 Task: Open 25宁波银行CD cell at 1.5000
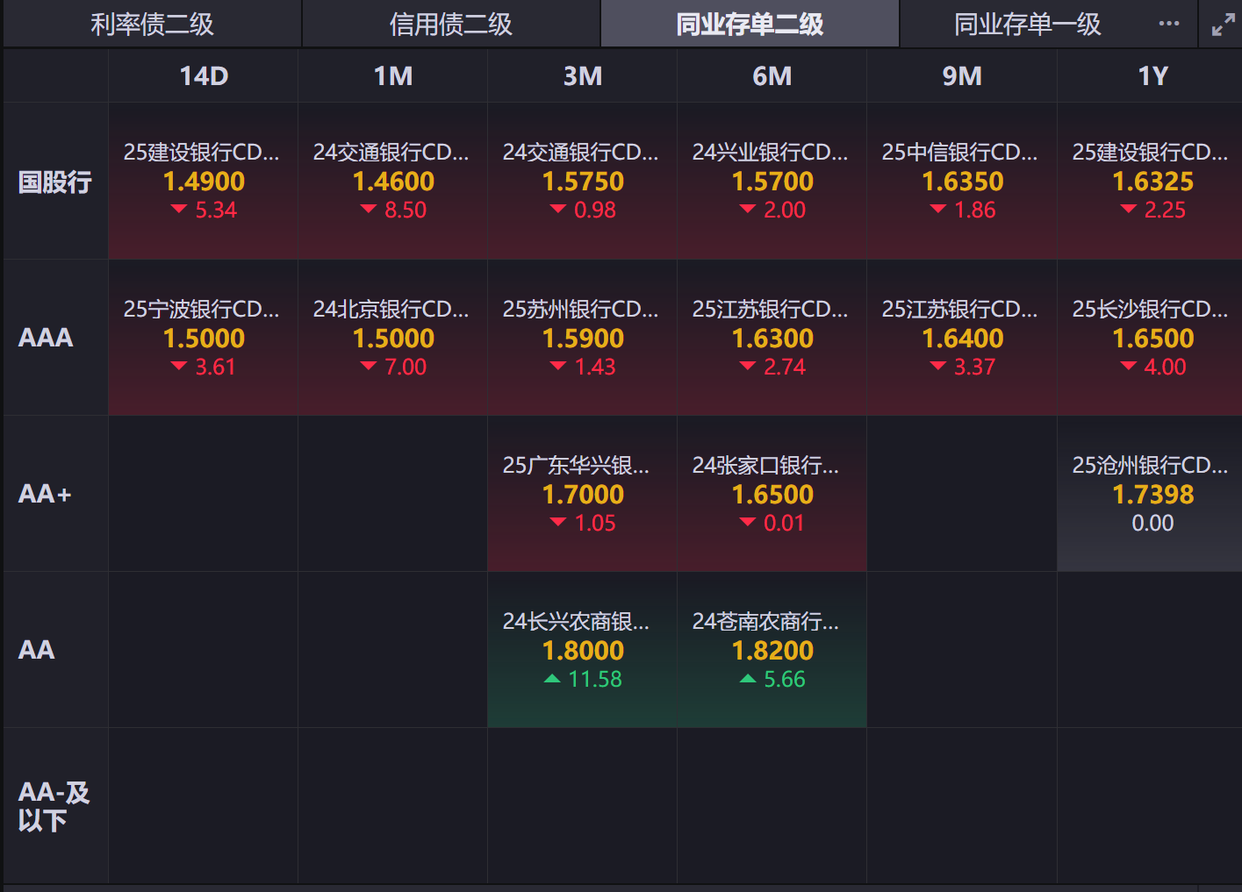click(204, 338)
